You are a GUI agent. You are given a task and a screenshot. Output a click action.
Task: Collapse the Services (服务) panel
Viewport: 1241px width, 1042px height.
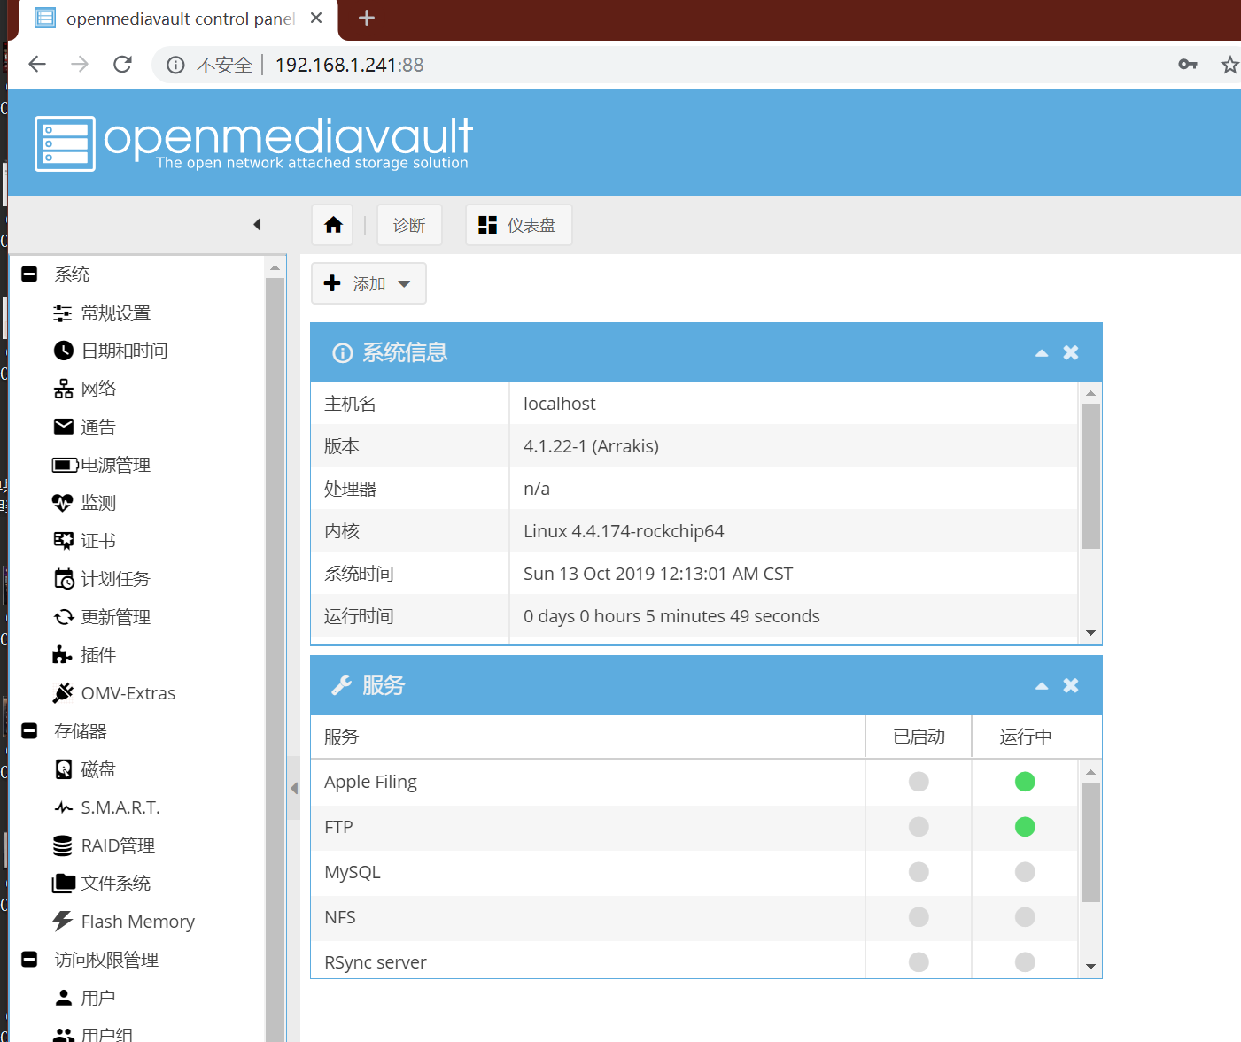tap(1042, 686)
